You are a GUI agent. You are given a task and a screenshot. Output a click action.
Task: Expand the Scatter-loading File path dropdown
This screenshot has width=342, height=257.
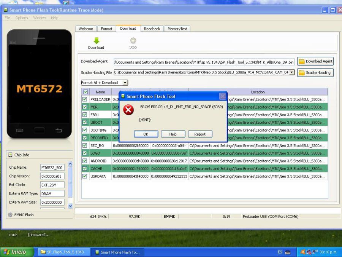pyautogui.click(x=292, y=72)
